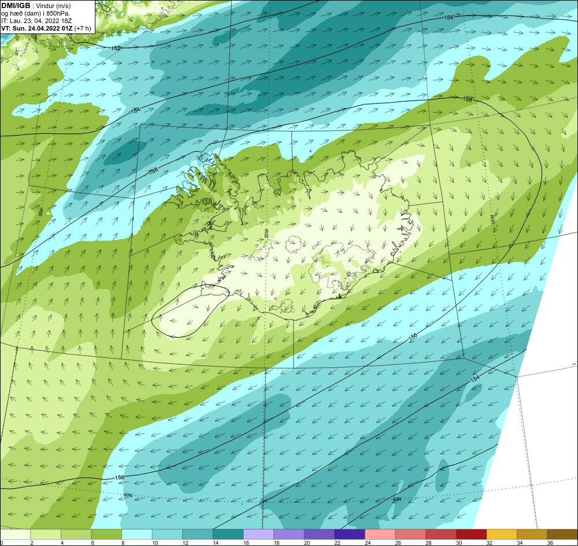Viewport: 578px width, 546px height.
Task: Click legend tick number '14'
Action: pyautogui.click(x=216, y=543)
